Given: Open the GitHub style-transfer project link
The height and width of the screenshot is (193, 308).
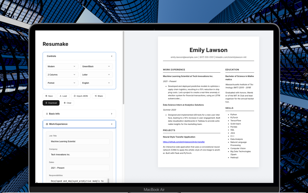Looking at the screenshot, I should point(184,142).
